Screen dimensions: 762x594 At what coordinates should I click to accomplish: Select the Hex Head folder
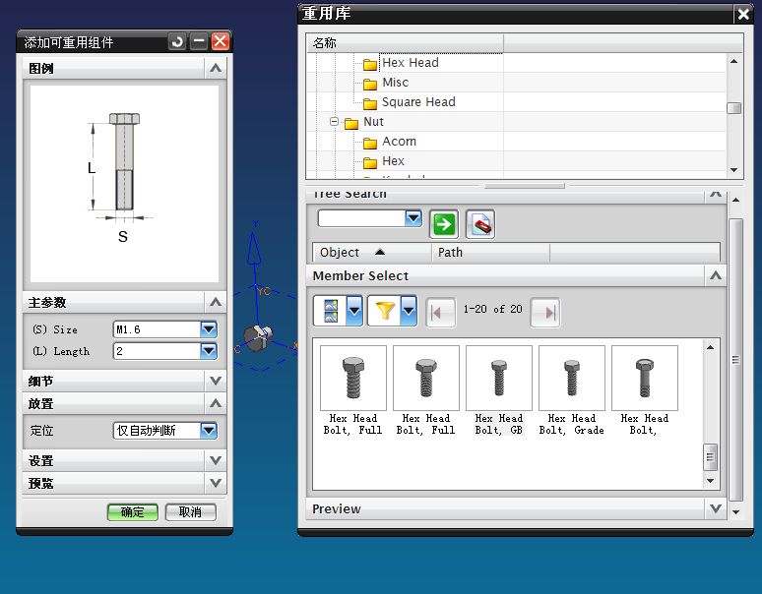(x=411, y=63)
